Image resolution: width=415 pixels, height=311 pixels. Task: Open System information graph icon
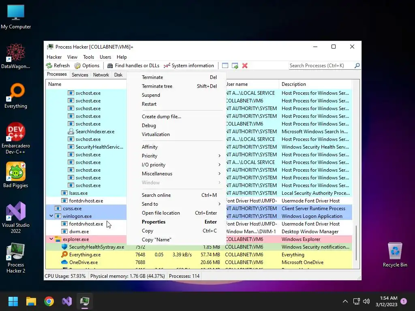coord(167,66)
